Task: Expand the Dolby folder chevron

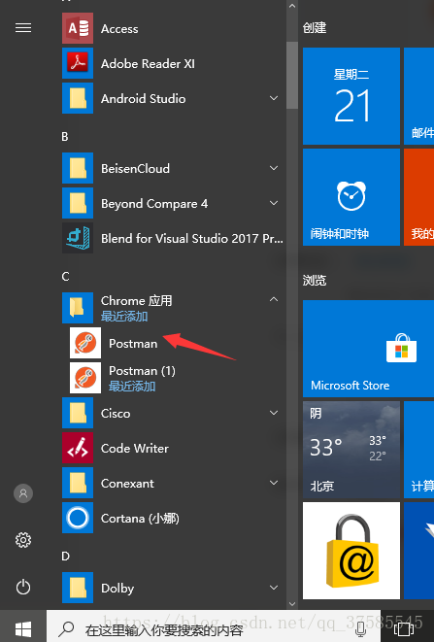Action: (274, 588)
